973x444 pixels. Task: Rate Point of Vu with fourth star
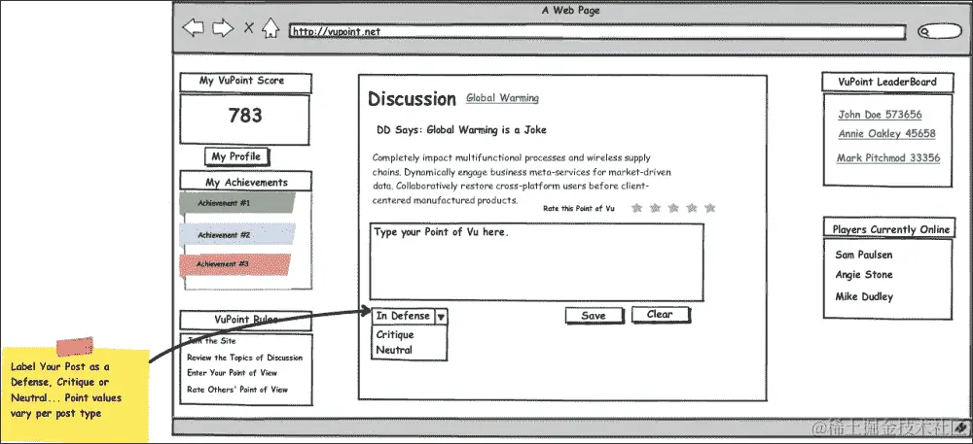692,208
